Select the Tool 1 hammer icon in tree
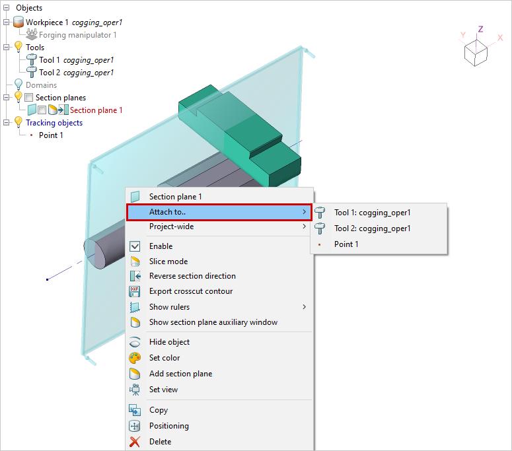512x451 pixels. coord(31,60)
